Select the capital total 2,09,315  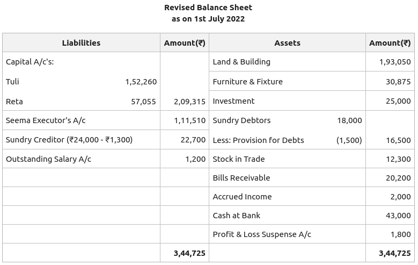pyautogui.click(x=189, y=102)
